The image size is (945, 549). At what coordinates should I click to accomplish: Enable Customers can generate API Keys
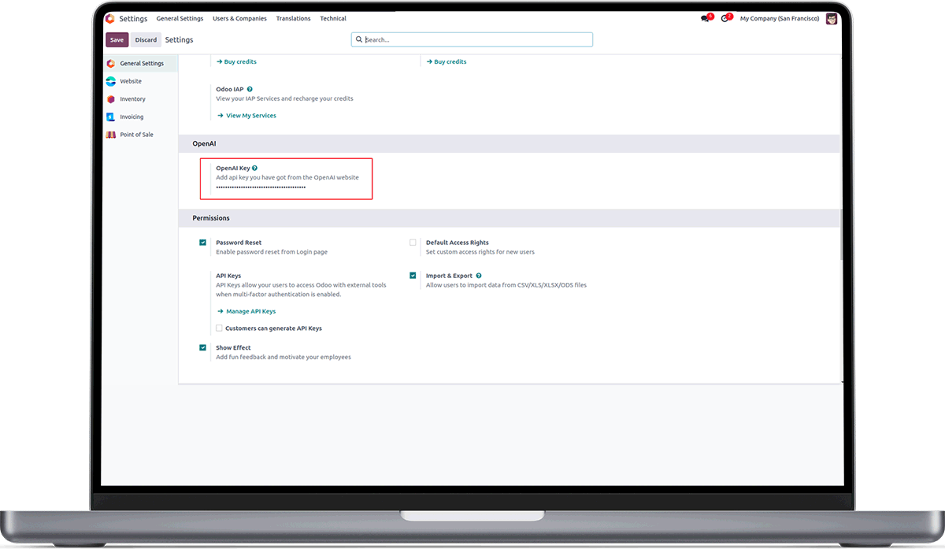[x=219, y=328]
